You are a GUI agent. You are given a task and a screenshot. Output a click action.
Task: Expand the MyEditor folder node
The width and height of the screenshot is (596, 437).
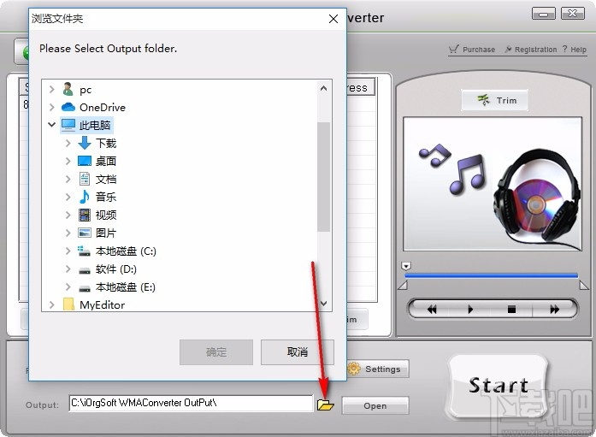tap(52, 304)
